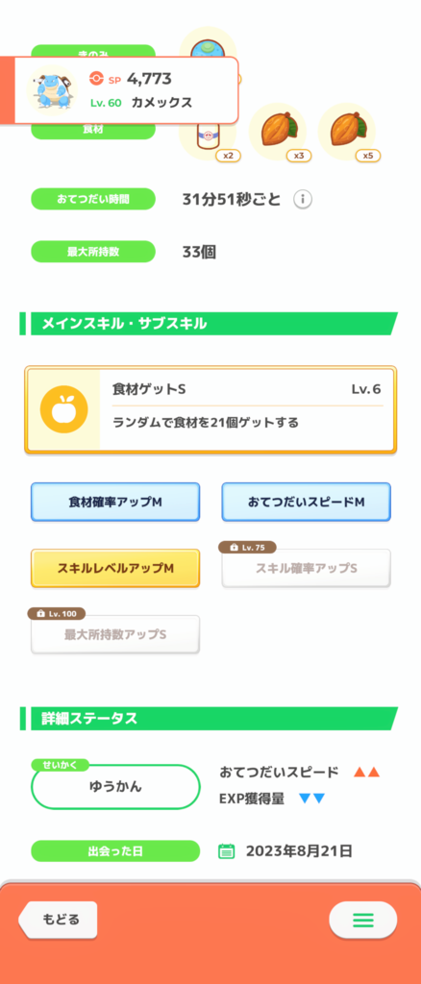Open おてつだいスピードM sub skill
421x984 pixels.
pos(307,502)
